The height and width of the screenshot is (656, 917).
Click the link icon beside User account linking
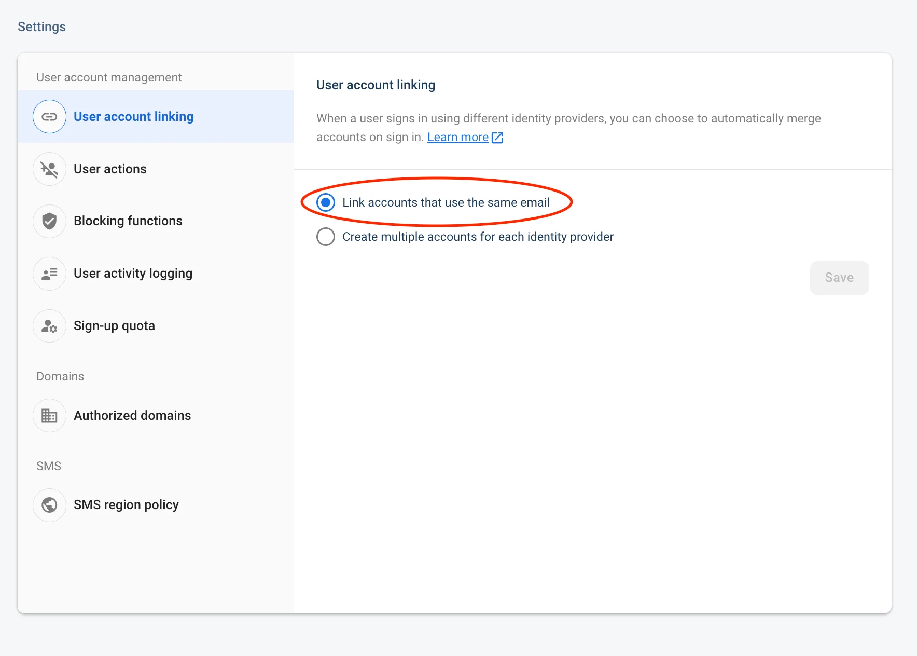(49, 116)
